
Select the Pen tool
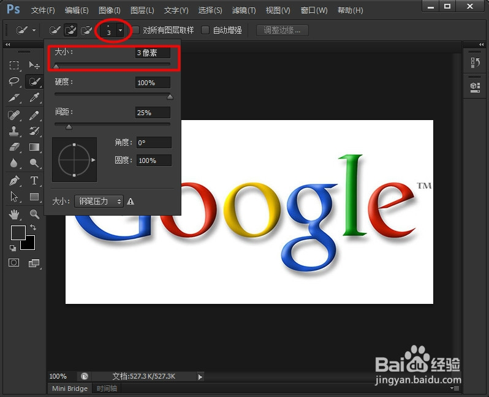(x=14, y=181)
